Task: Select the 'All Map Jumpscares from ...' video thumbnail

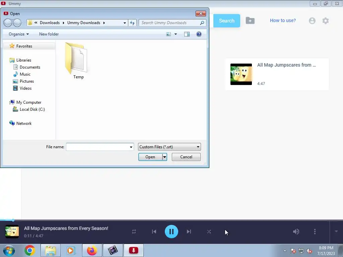Action: (241, 74)
